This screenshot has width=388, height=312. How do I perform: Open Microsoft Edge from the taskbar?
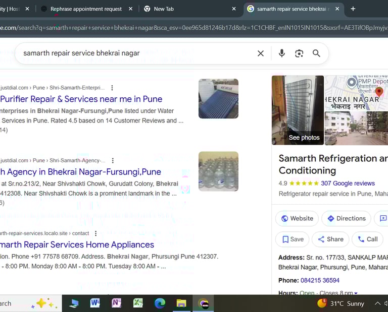pos(160,303)
